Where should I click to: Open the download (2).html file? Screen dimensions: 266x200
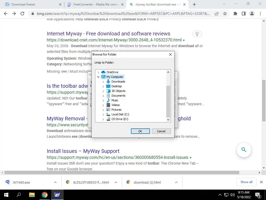[147, 182]
